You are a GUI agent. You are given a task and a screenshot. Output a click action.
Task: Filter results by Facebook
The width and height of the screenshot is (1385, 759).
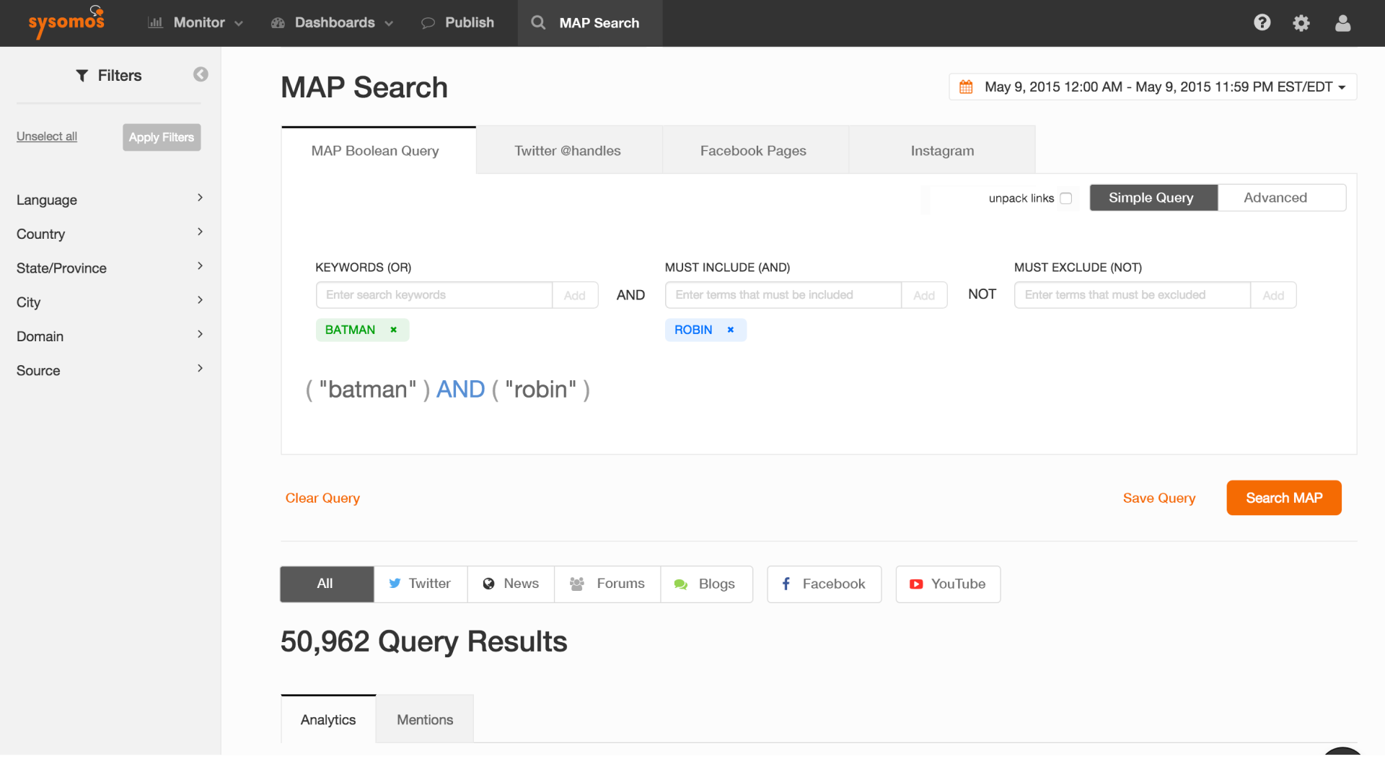(824, 584)
